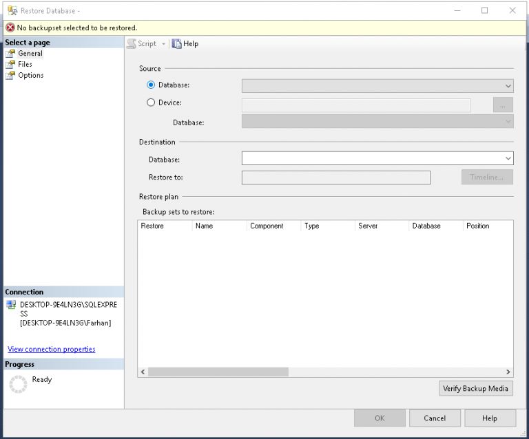Open the Source Database dropdown
Image resolution: width=529 pixels, height=439 pixels.
[377, 86]
